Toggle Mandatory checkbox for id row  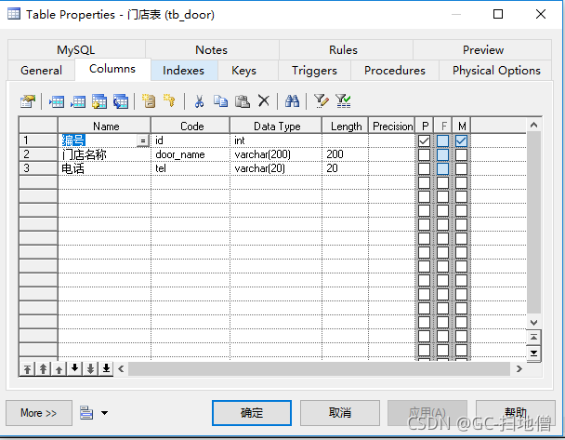pos(461,140)
